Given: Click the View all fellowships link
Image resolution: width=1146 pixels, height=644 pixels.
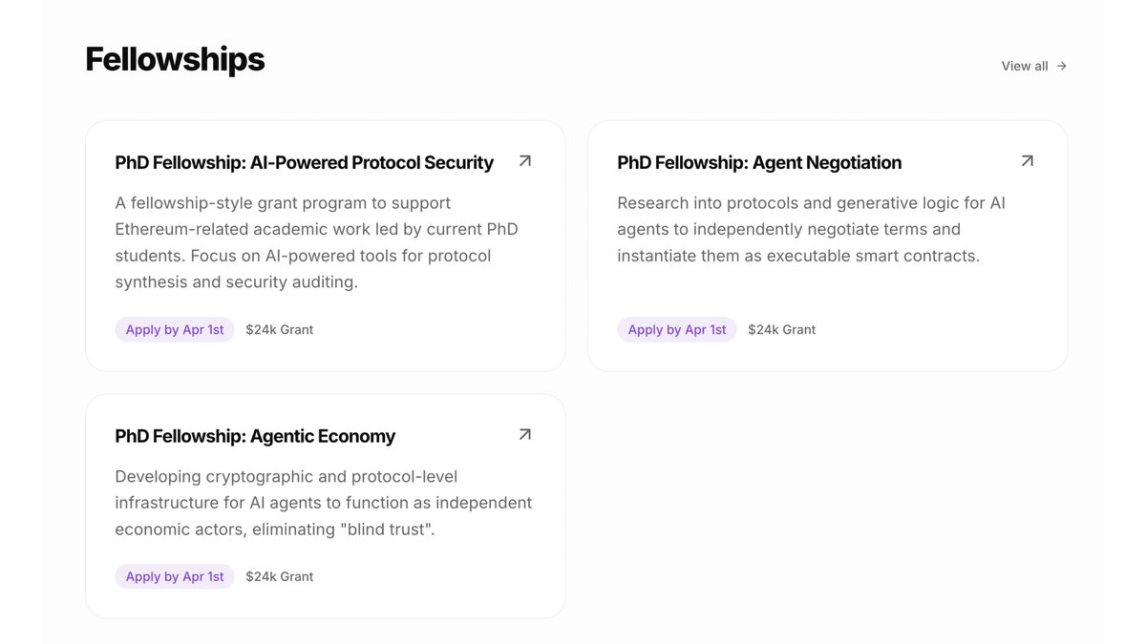Looking at the screenshot, I should click(x=1025, y=66).
